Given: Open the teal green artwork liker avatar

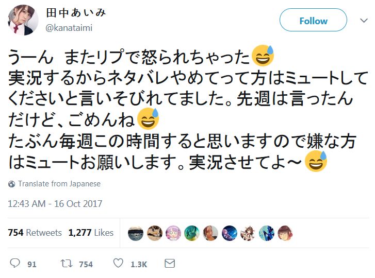Looking at the screenshot, I should (192, 233).
